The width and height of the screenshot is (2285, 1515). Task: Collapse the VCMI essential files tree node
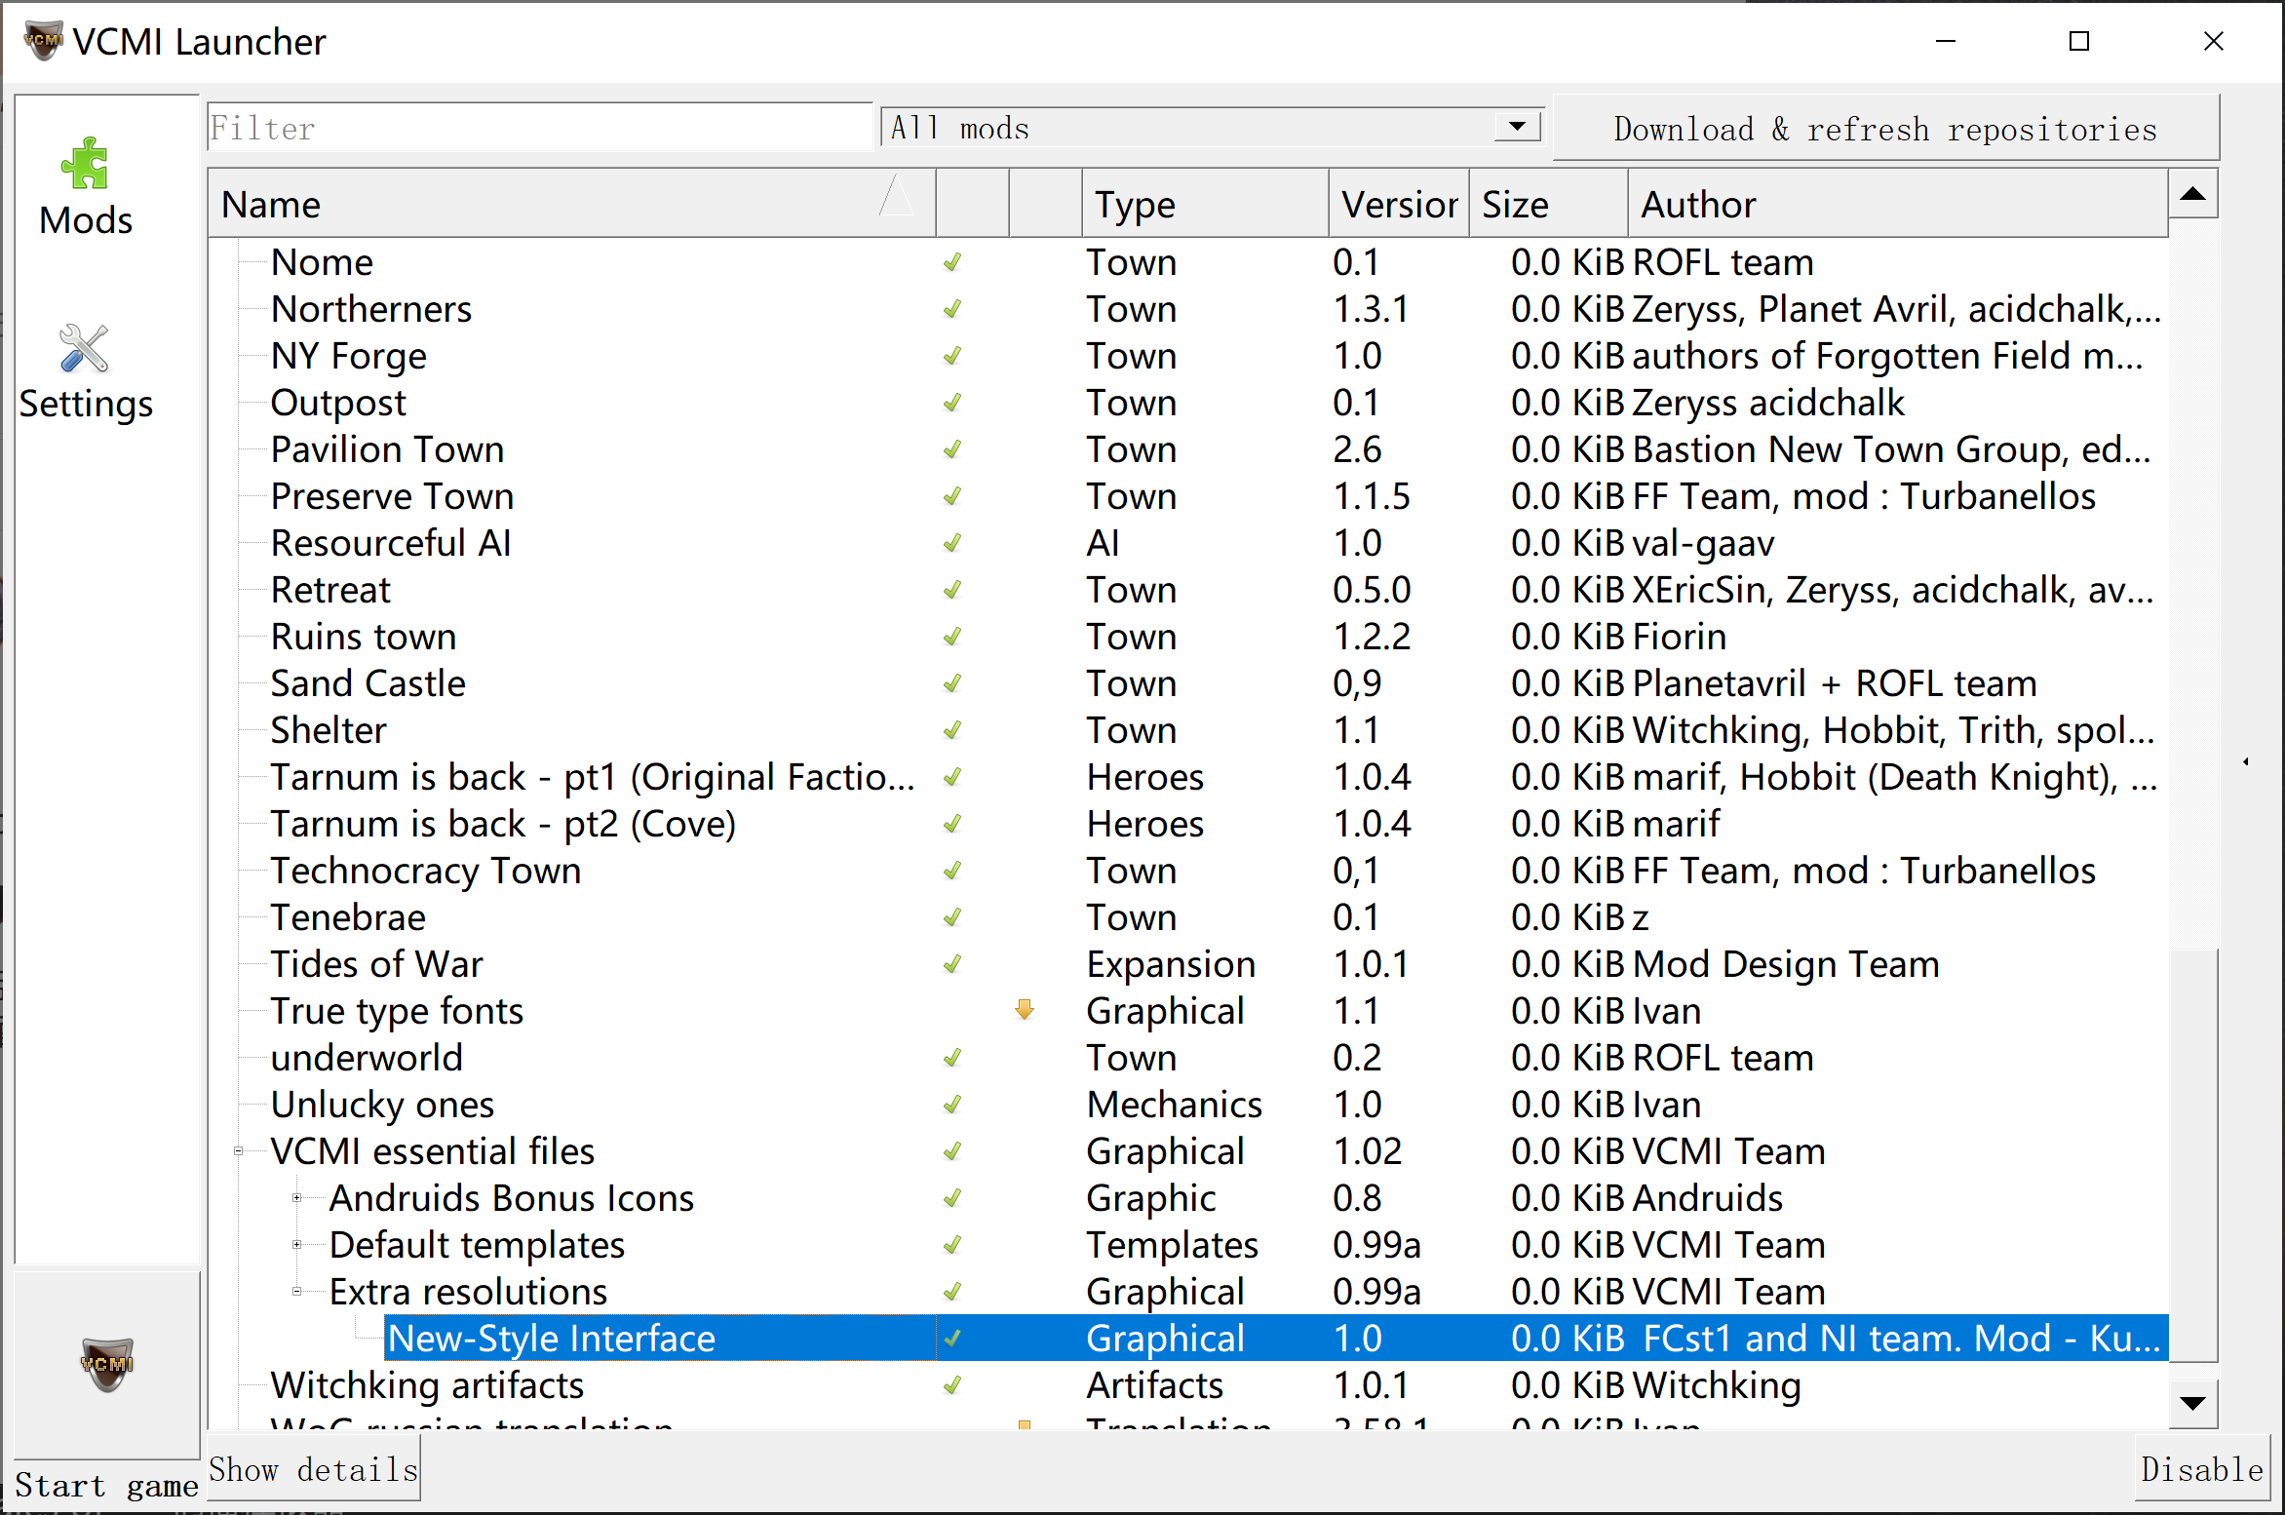tap(239, 1151)
